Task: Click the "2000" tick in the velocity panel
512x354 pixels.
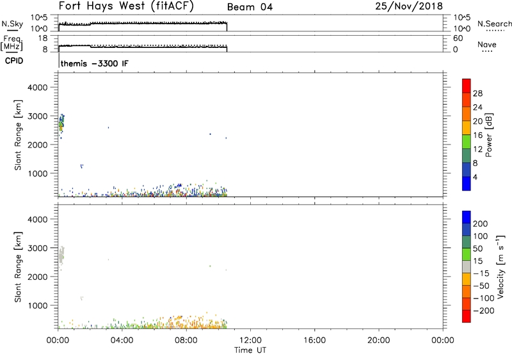Action: pyautogui.click(x=38, y=277)
